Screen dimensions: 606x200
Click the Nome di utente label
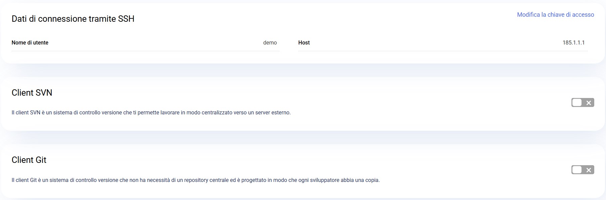point(30,43)
